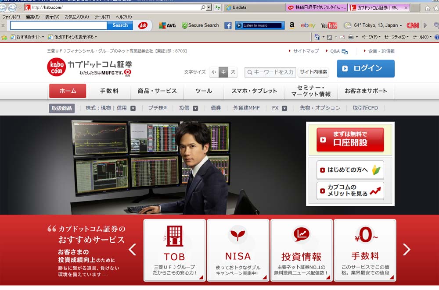Open the ツール(T) menu
This screenshot has height=290, width=439.
pos(102,17)
